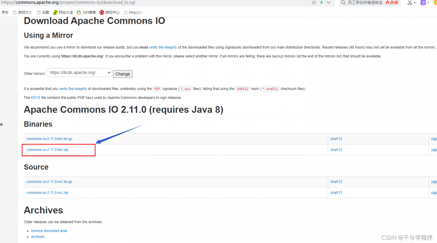Viewport: 437px width, 243px height.
Task: Click the 'SHA512' code label
Action: [243, 89]
